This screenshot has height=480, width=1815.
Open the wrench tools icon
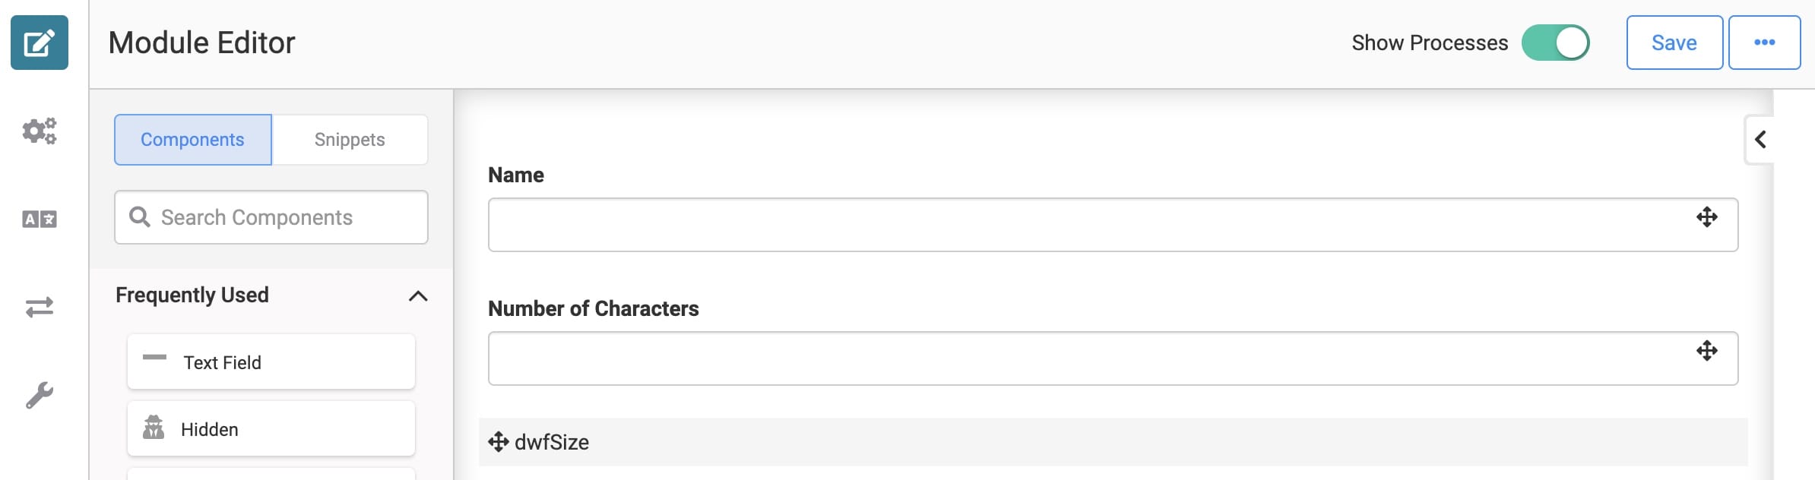pos(40,395)
